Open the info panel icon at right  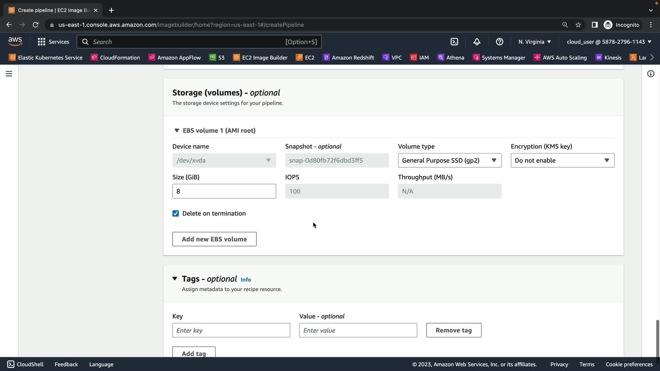coord(650,74)
